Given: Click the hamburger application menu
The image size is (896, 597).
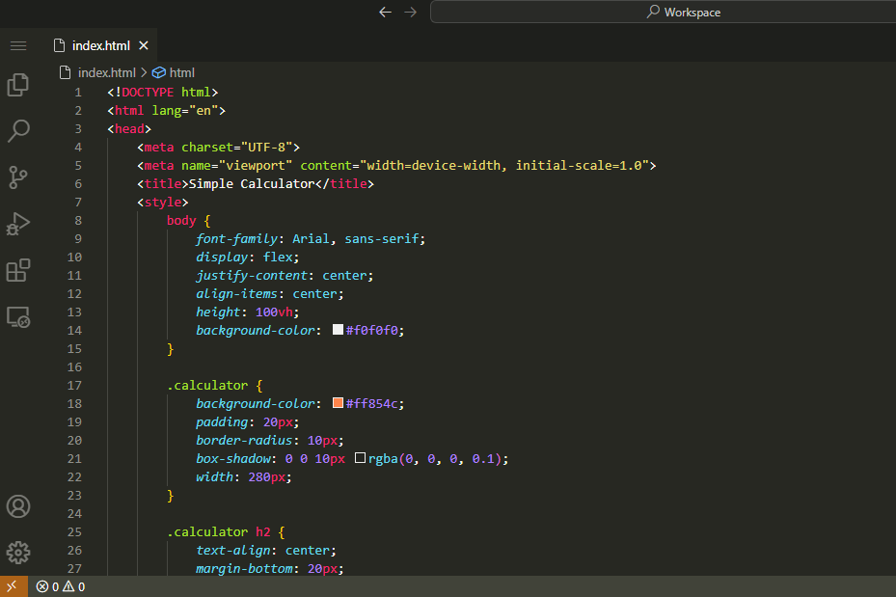Looking at the screenshot, I should [x=18, y=45].
